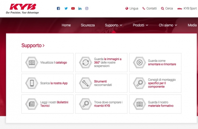Open the Contatti link
This screenshot has height=129, width=198.
149,8
